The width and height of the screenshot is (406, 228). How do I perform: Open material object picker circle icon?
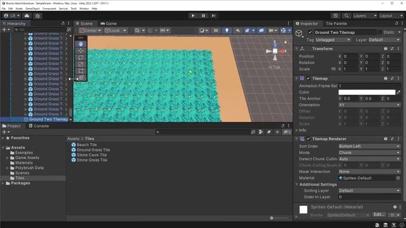pyautogui.click(x=398, y=178)
